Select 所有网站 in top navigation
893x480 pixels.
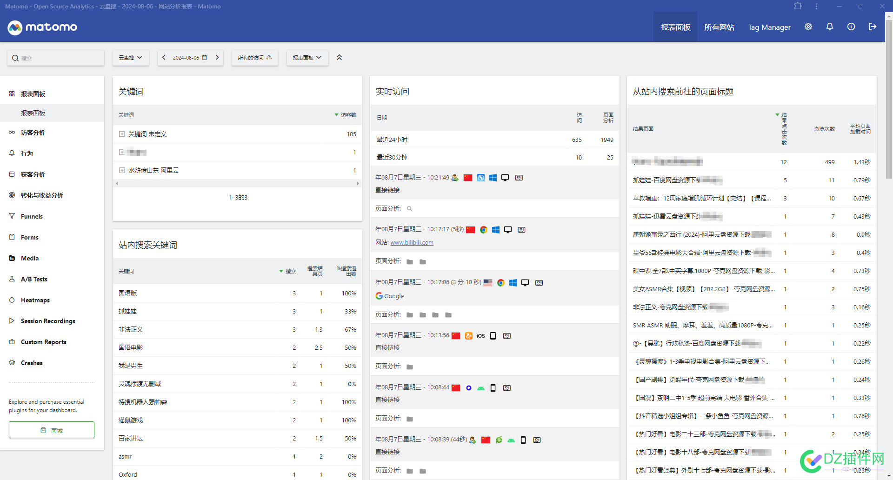tap(719, 27)
